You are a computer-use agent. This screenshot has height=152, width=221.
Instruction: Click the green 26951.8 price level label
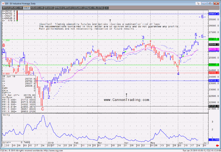(x=214, y=39)
